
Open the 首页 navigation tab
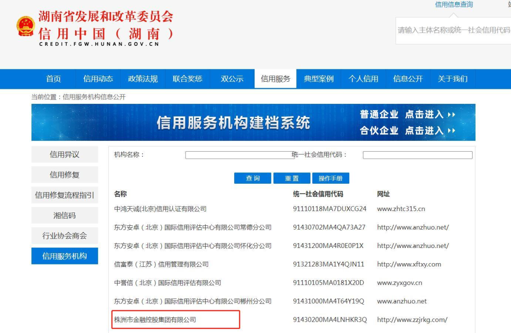[x=53, y=79]
